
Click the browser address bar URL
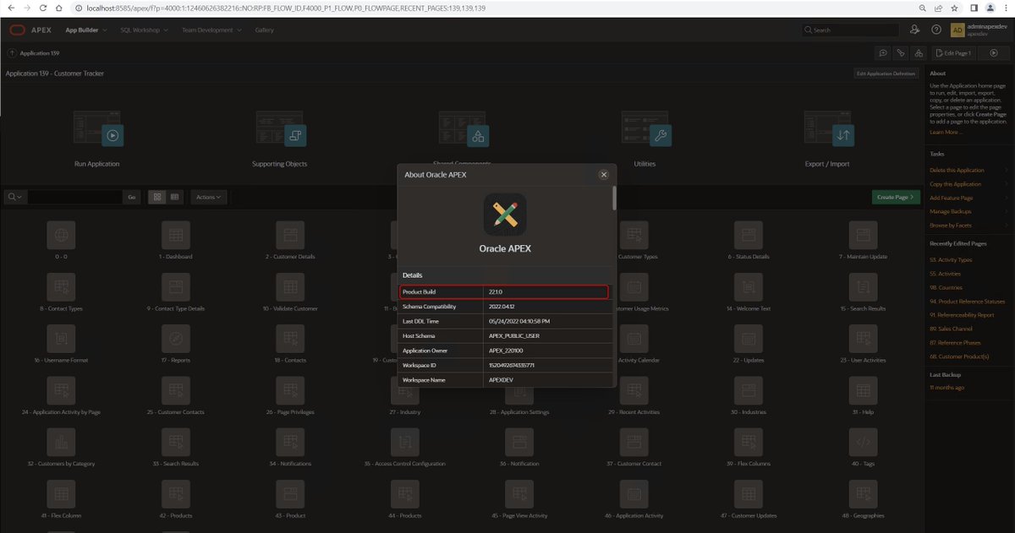pos(286,7)
